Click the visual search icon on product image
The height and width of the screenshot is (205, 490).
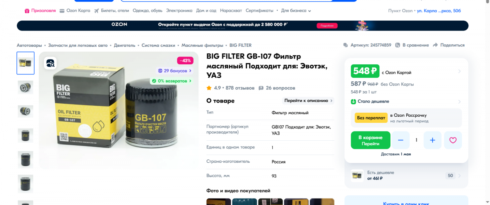pos(50,63)
